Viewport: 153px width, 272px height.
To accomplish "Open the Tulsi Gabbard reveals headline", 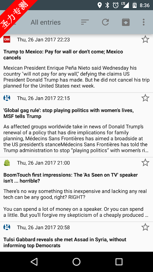I will (65, 242).
